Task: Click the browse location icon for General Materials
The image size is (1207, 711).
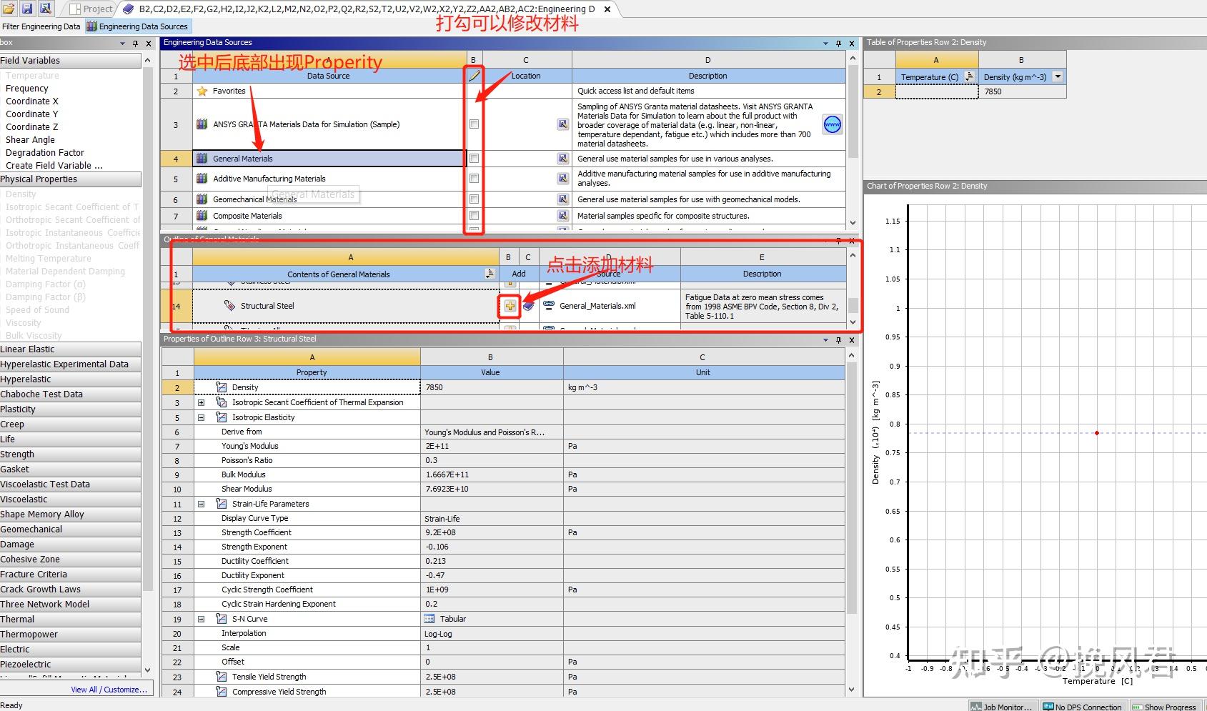Action: click(563, 159)
